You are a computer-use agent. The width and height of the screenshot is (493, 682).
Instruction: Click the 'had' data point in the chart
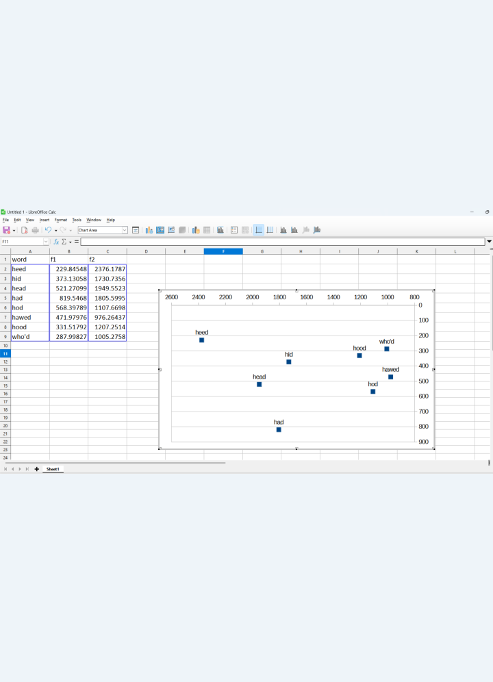click(279, 430)
